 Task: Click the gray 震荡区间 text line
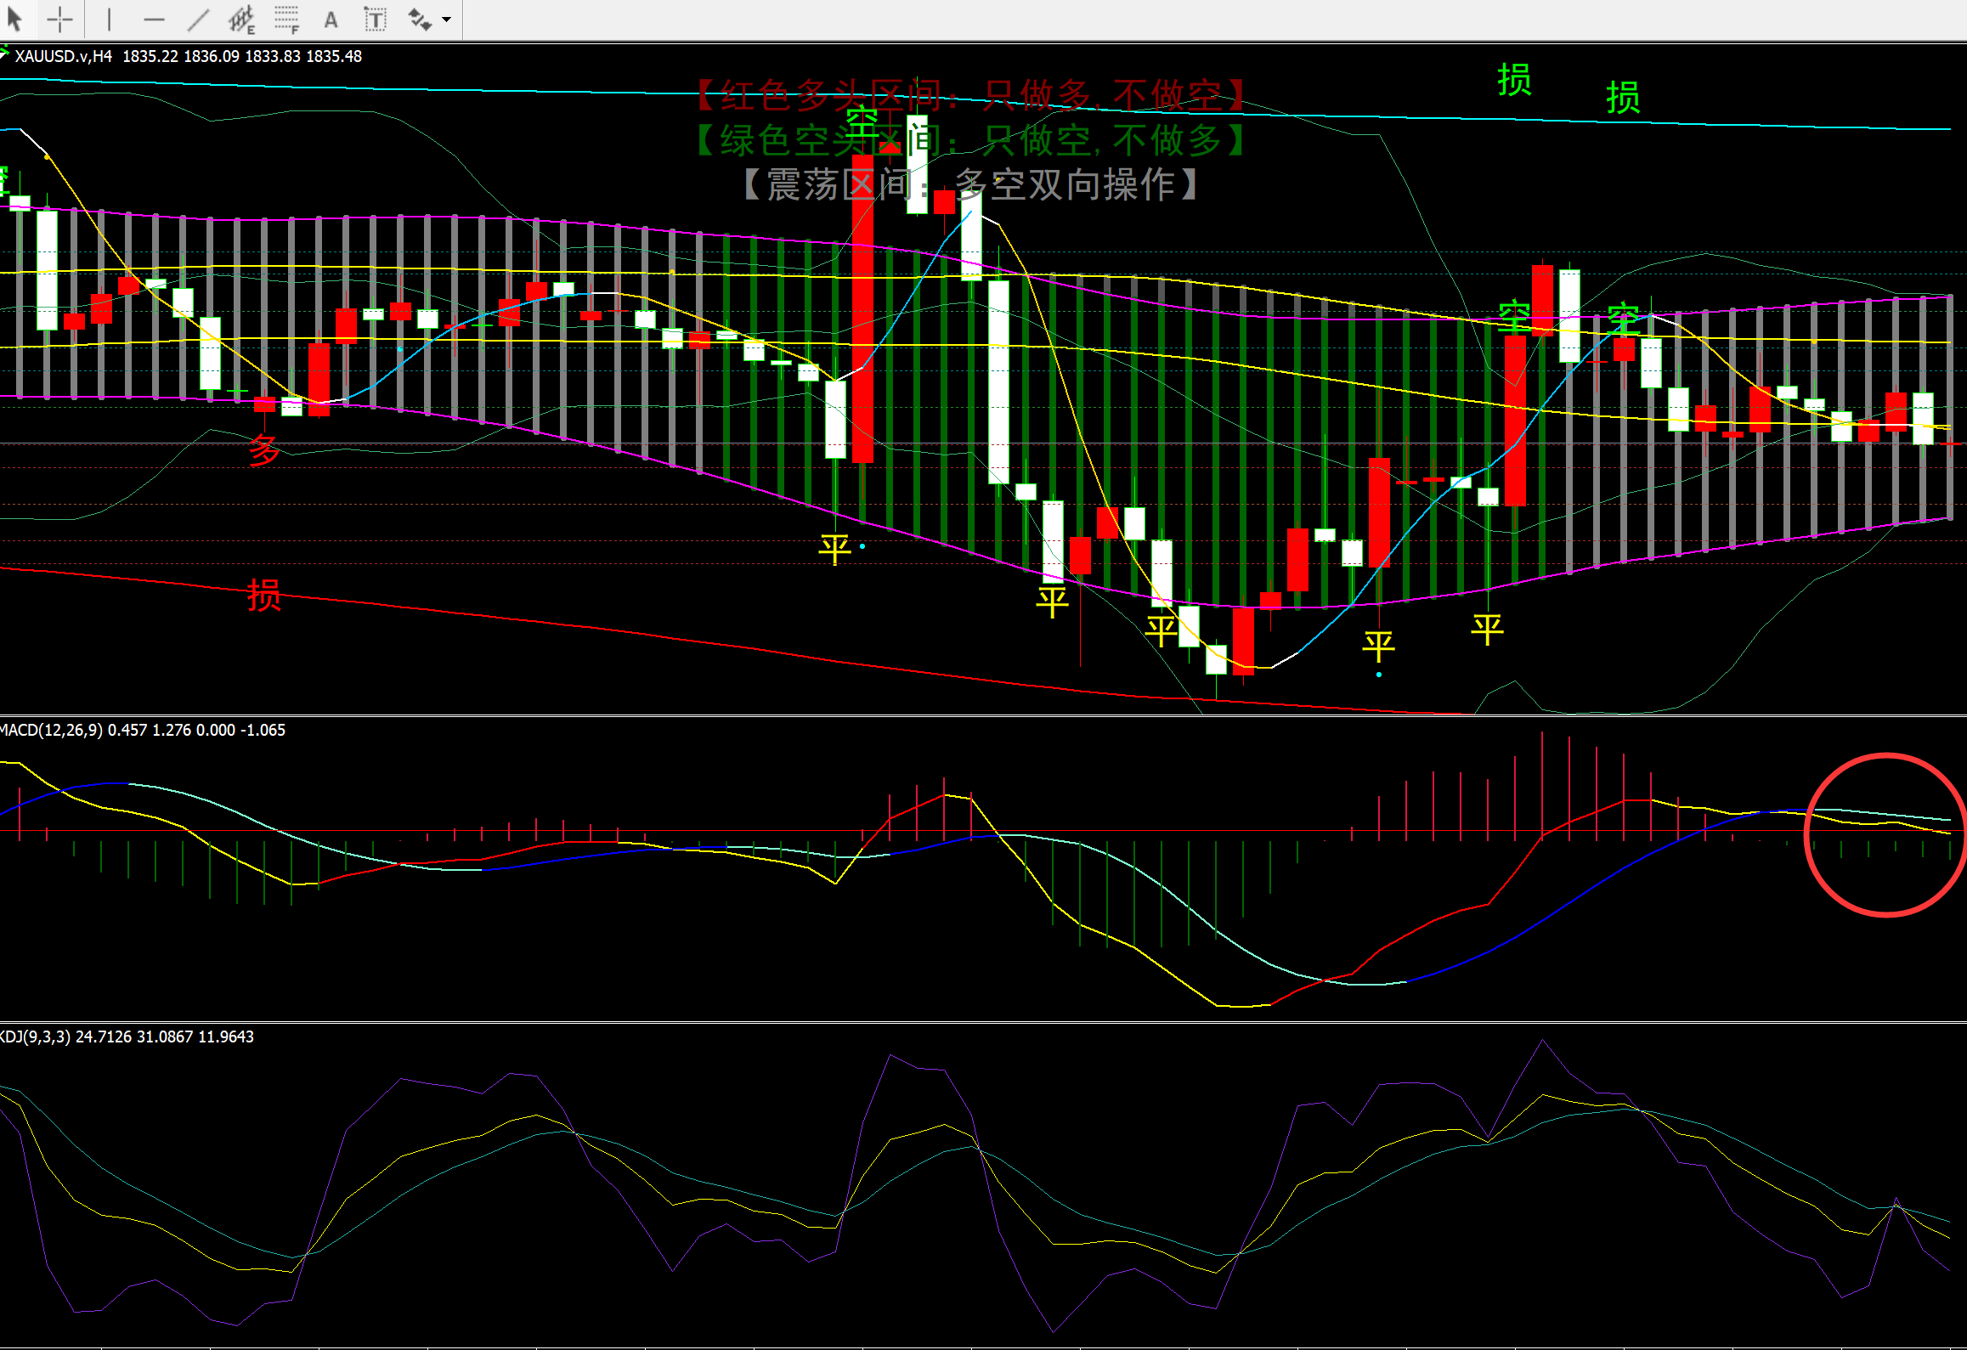point(970,184)
